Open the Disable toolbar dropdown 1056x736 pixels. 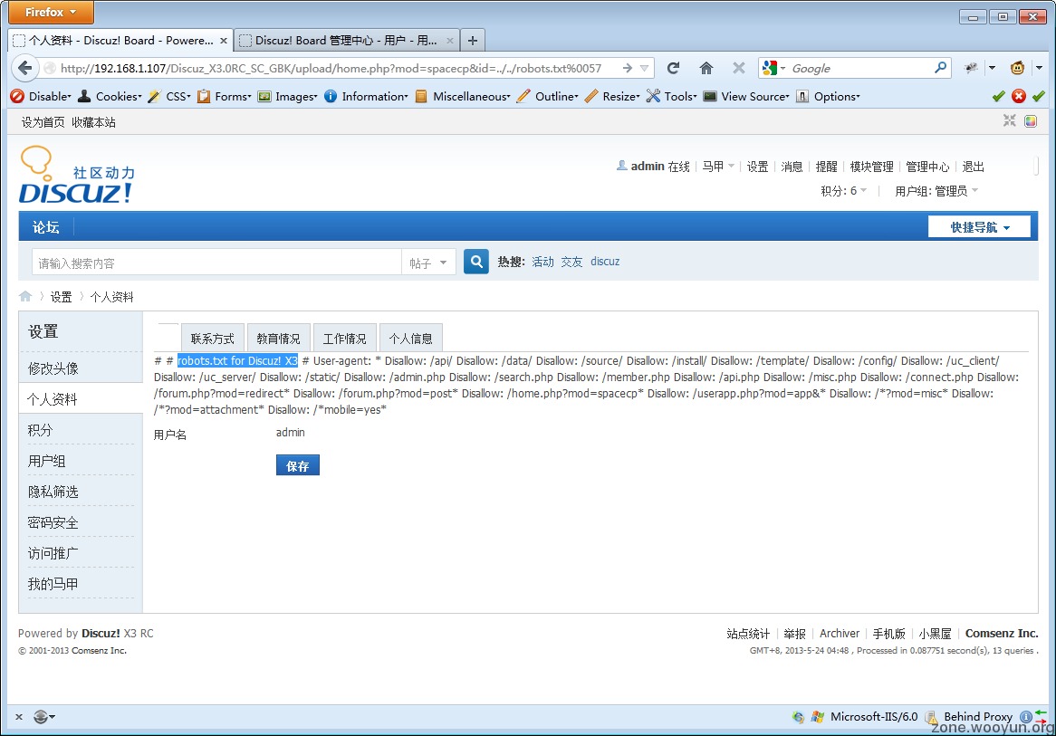[42, 96]
